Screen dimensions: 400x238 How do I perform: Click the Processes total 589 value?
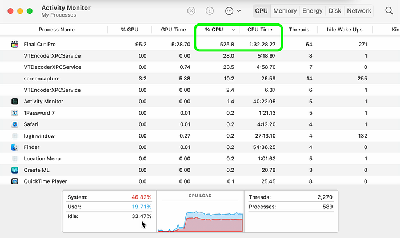click(327, 207)
